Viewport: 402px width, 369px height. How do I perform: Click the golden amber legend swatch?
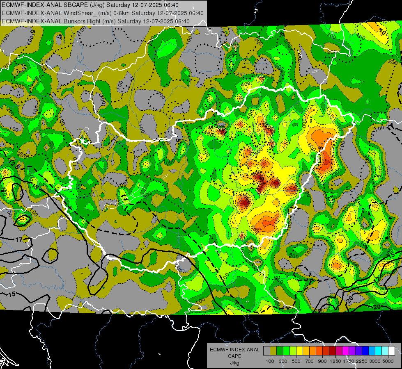coord(306,351)
